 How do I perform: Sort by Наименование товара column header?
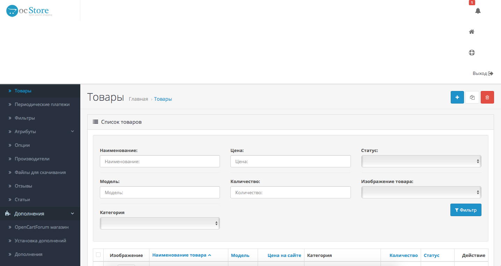(179, 255)
